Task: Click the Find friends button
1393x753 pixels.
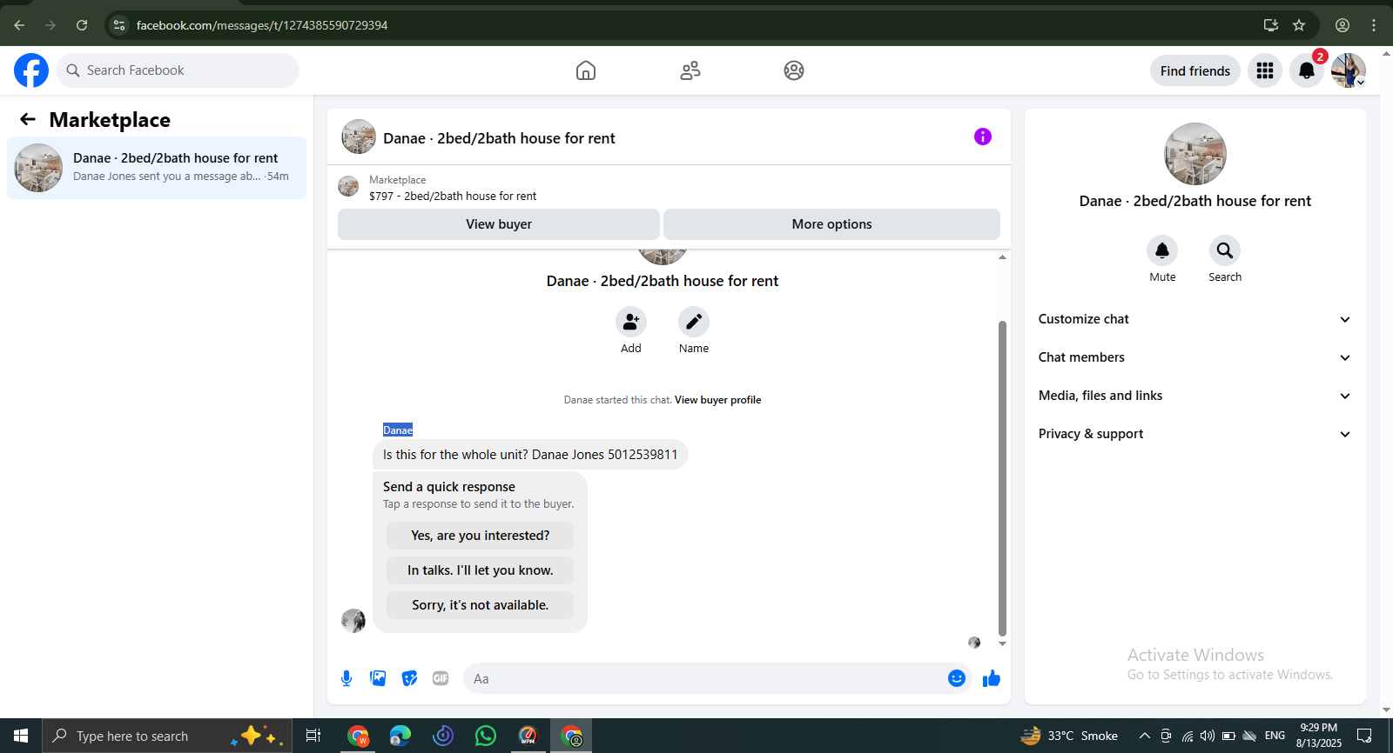Action: (1195, 70)
